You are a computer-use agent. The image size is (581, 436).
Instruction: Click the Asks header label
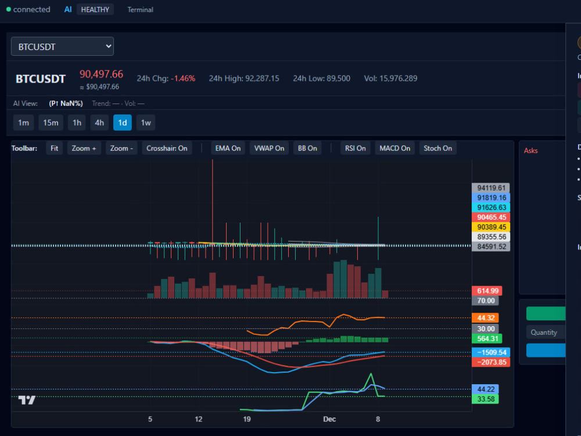[x=530, y=151]
